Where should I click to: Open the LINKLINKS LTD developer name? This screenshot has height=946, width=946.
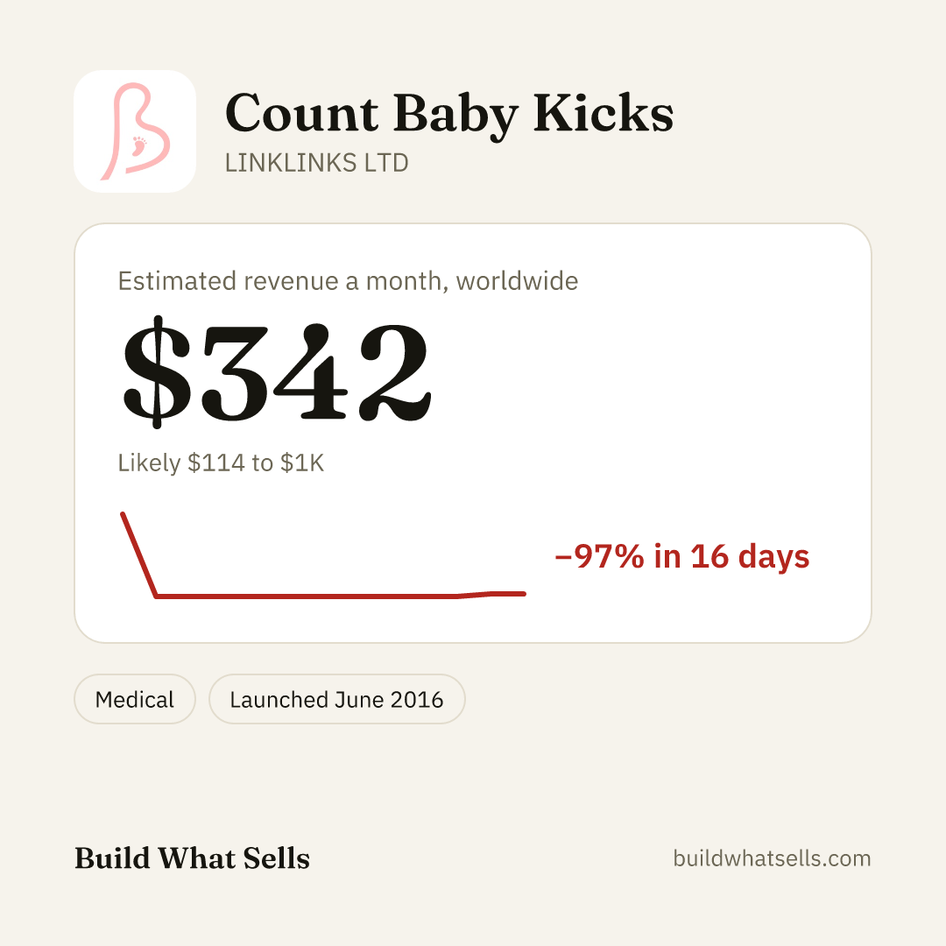pyautogui.click(x=317, y=163)
